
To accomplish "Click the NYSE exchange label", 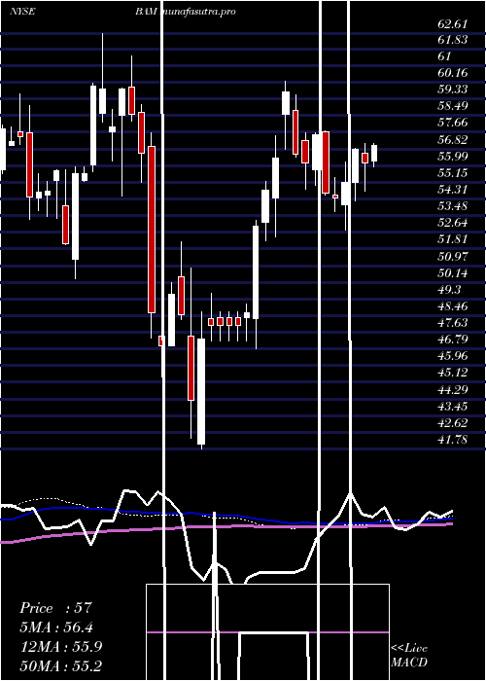I will click(22, 12).
